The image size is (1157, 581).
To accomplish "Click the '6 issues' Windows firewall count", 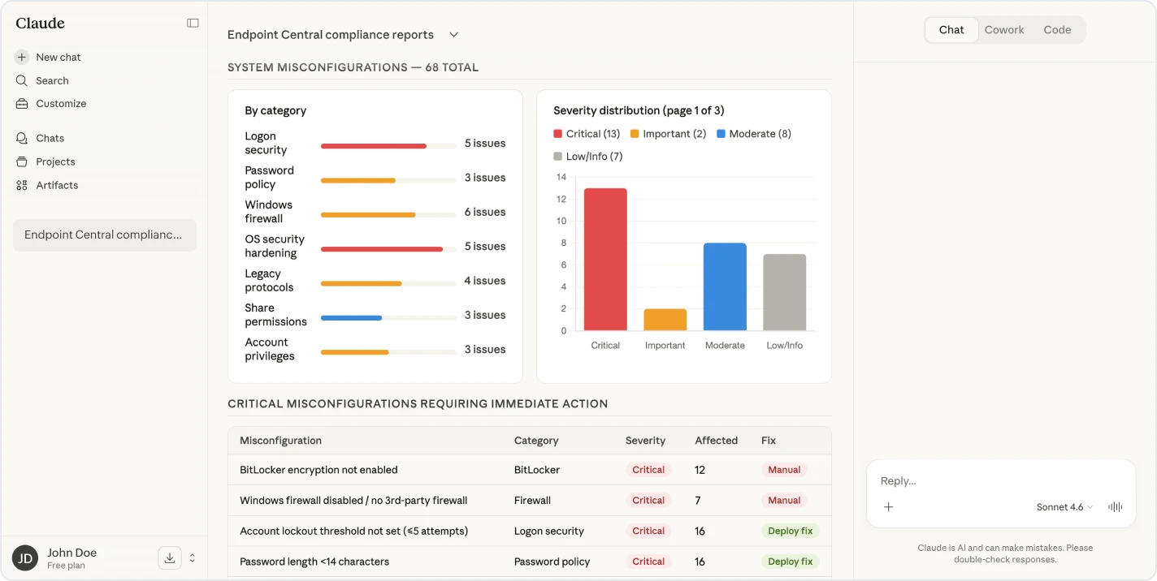I will point(485,212).
